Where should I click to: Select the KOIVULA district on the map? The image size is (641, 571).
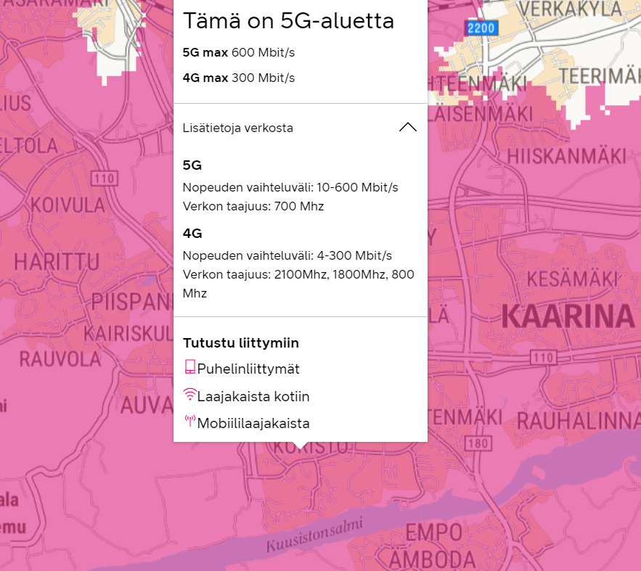(64, 204)
